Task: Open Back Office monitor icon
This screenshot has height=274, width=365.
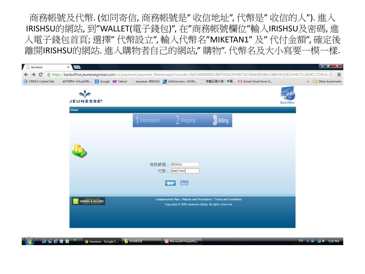Action: (288, 95)
